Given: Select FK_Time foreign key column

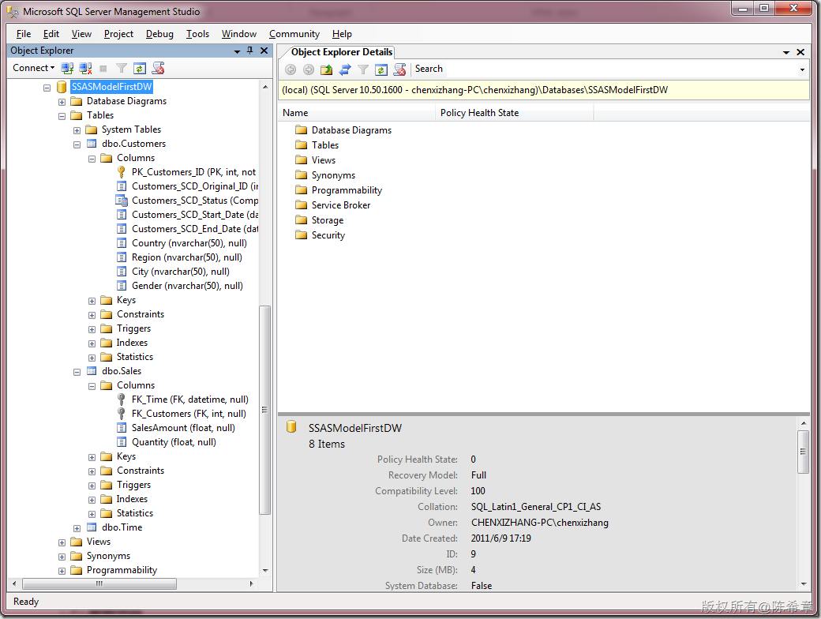Looking at the screenshot, I should click(x=182, y=400).
